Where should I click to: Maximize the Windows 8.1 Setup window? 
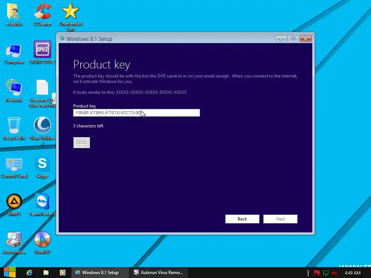click(x=293, y=39)
